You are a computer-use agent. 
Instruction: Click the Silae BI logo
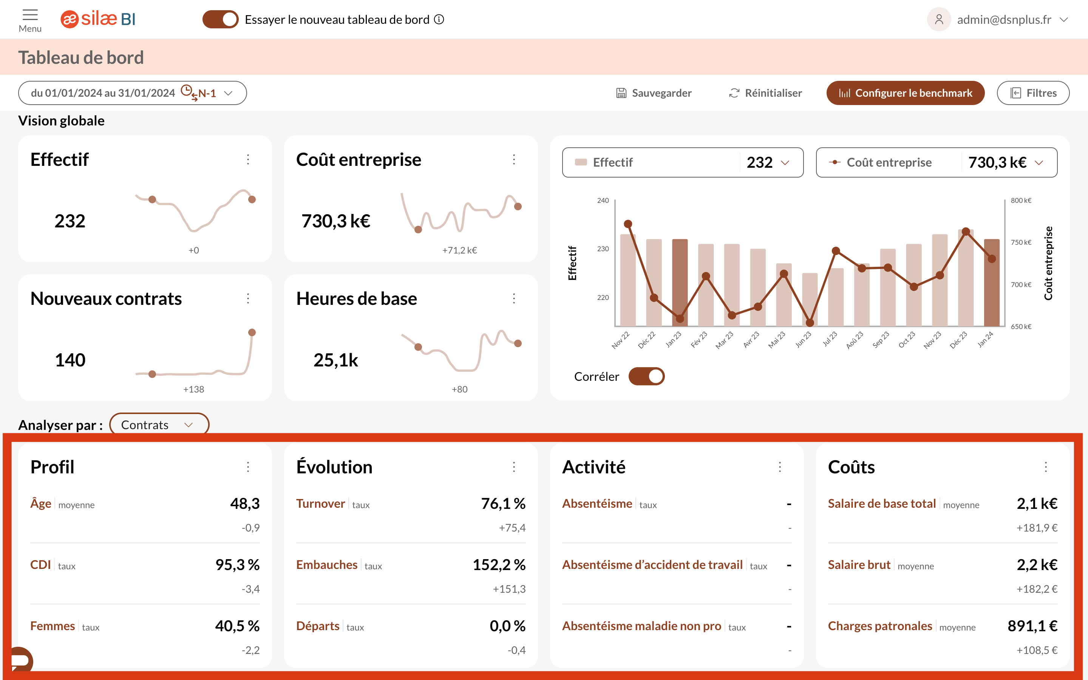coord(98,19)
